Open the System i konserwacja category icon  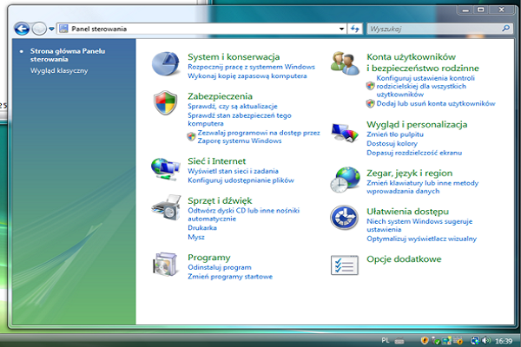click(166, 63)
